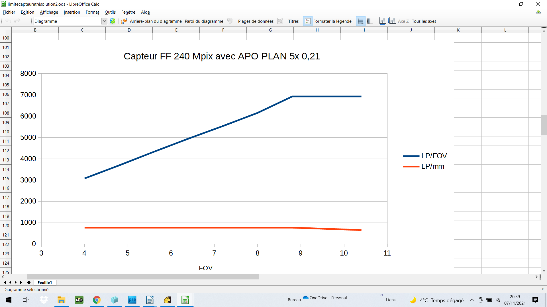The height and width of the screenshot is (307, 547).
Task: Click the Chart Type icon
Action: click(124, 21)
